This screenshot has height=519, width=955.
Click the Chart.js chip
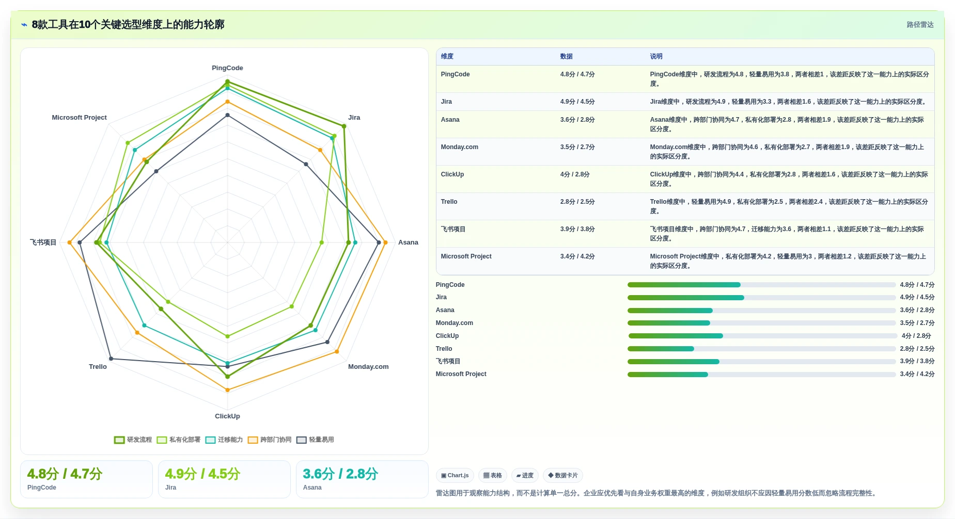[x=455, y=475]
